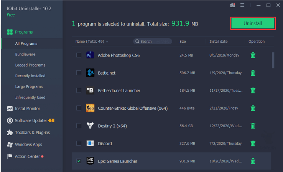
Task: Click the 2/21/2020/Friday install date
Action: point(224,108)
